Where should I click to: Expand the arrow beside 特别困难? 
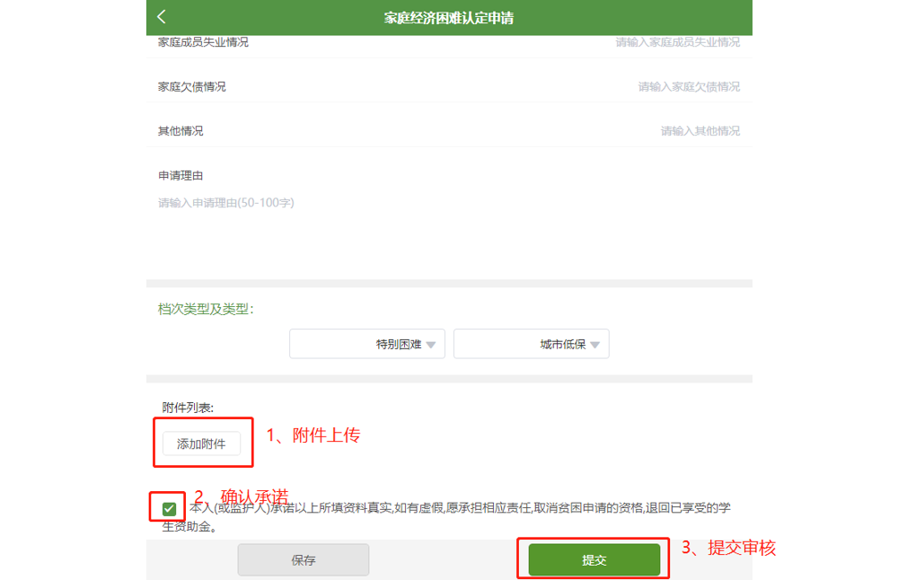pos(431,344)
